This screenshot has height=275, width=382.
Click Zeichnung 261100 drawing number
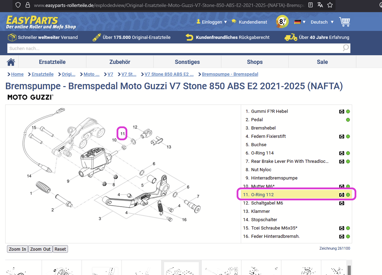pyautogui.click(x=335, y=248)
